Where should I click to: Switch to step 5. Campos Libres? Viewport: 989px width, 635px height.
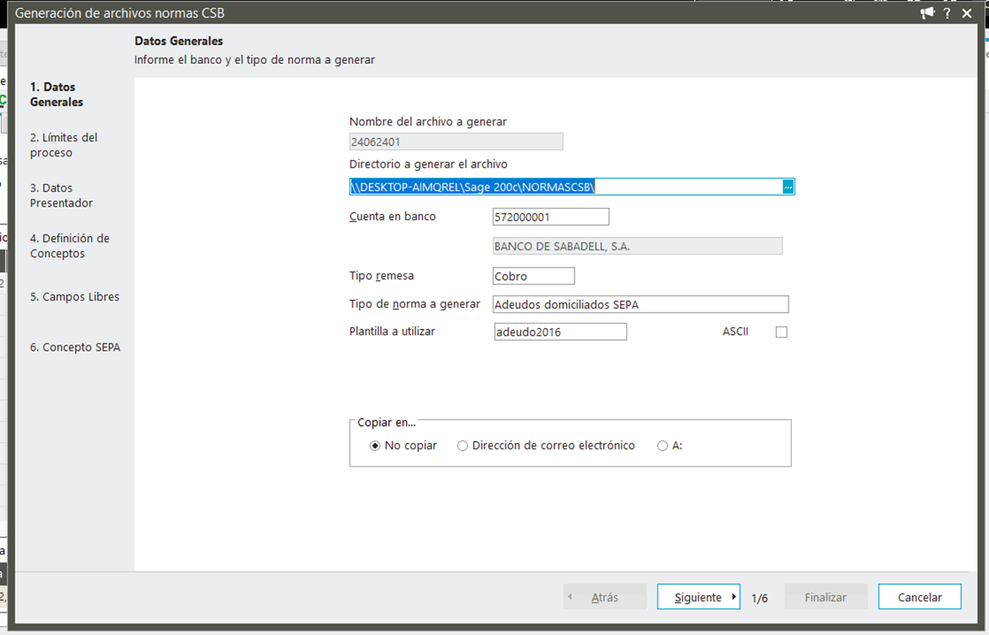75,297
